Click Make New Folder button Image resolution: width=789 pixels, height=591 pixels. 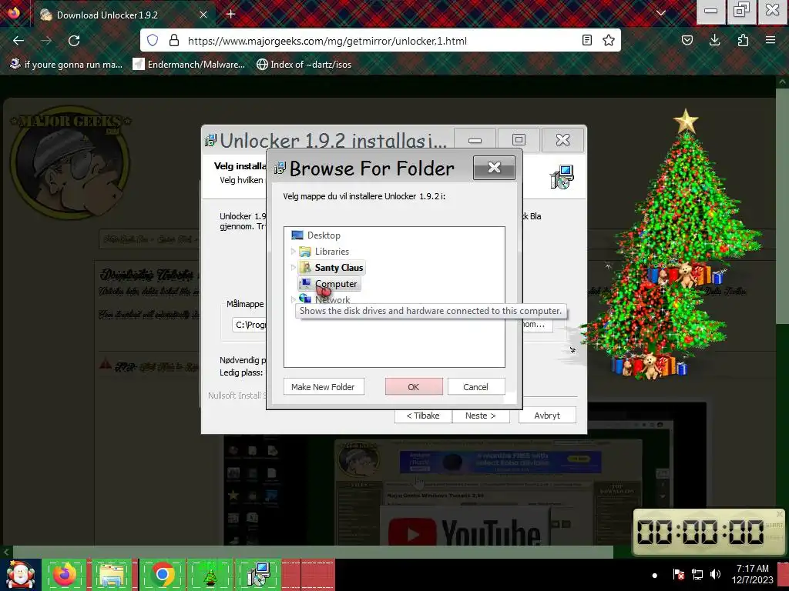324,387
